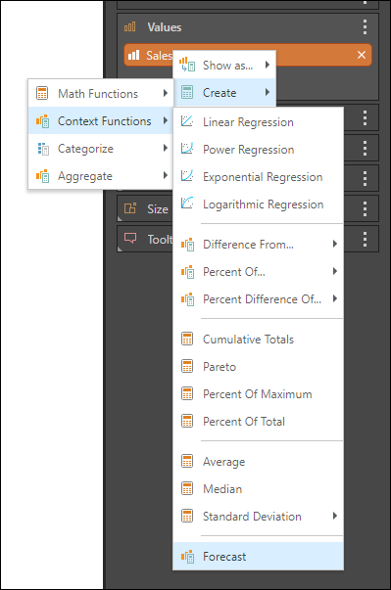Click the Power Regression curve icon
Viewport: 391px width, 590px height.
pyautogui.click(x=187, y=149)
